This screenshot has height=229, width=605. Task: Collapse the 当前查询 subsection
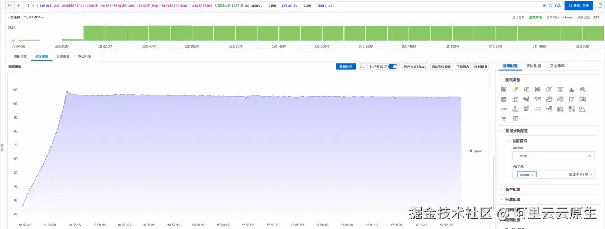click(x=509, y=141)
